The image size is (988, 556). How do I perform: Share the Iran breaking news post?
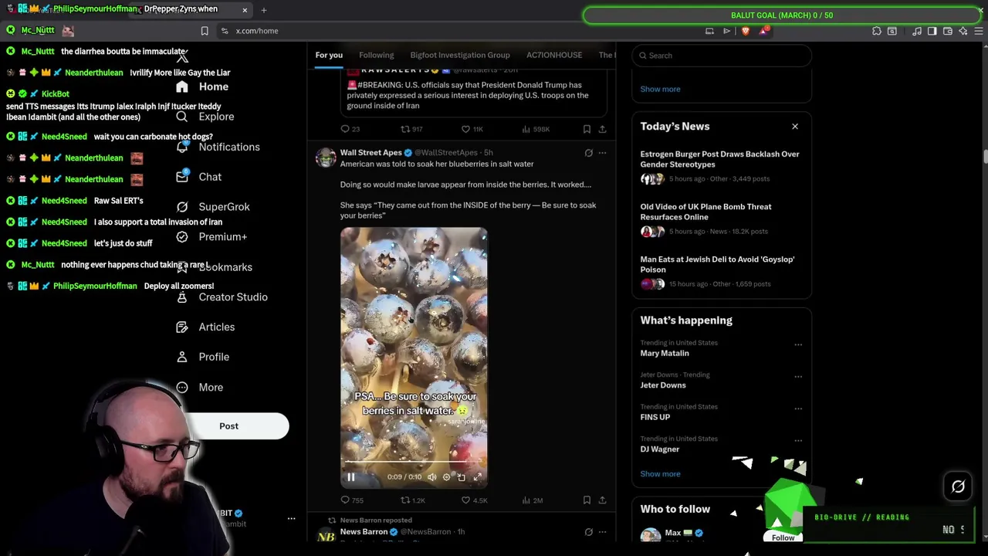point(602,129)
